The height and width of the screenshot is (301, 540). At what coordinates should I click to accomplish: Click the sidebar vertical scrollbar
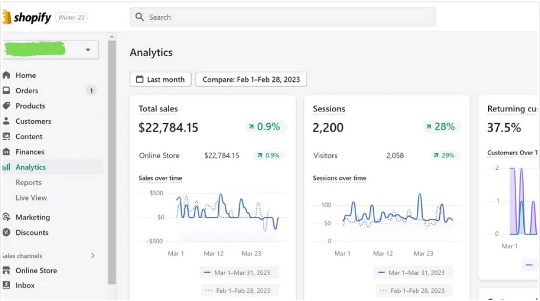click(x=112, y=162)
